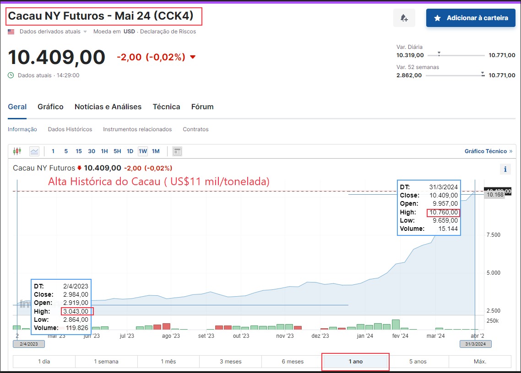Choose the 5 anos time range
Screen dimensions: 521x373
tap(417, 362)
